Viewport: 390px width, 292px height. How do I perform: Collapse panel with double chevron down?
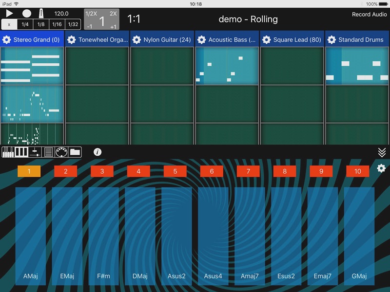(x=382, y=152)
